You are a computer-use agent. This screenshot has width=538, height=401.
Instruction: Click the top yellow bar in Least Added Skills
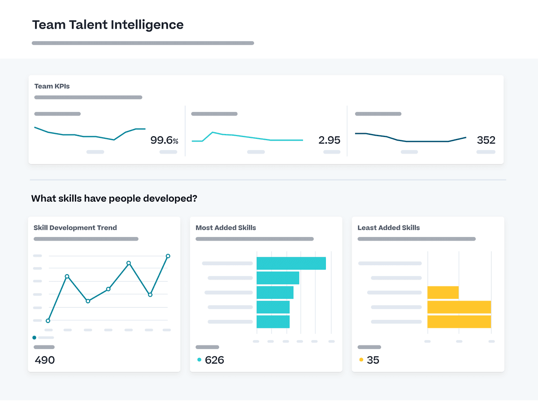coord(443,292)
